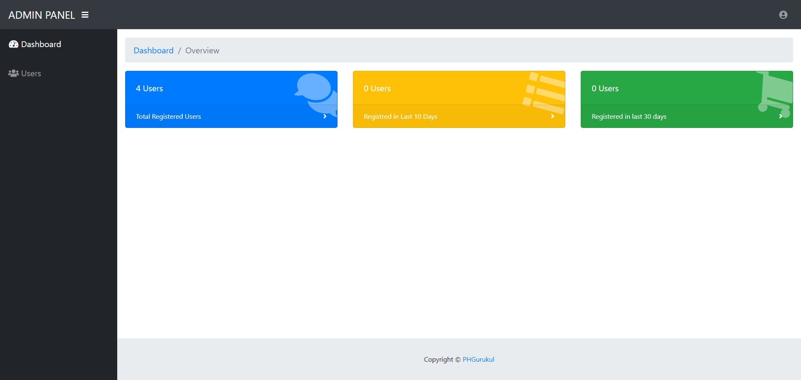Expand details for Registered in last 30 days

[x=780, y=116]
